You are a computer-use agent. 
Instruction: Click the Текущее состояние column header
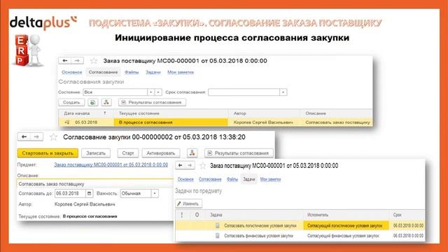(171, 113)
